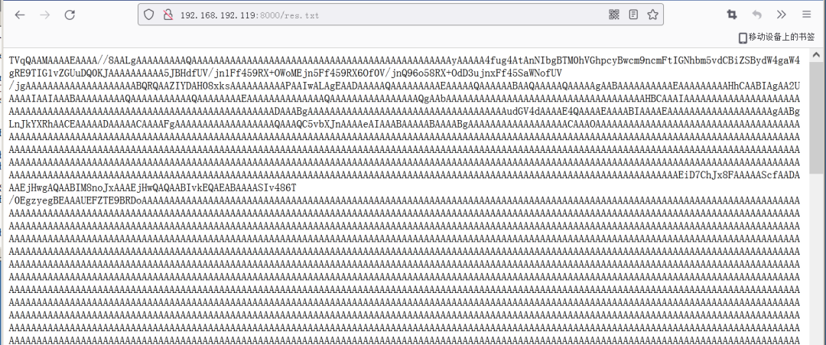The image size is (826, 345).
Task: Click the scrollbar up arrow
Action: tap(817, 55)
